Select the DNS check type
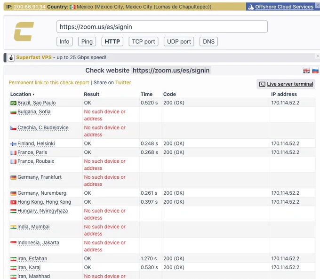 [208, 41]
